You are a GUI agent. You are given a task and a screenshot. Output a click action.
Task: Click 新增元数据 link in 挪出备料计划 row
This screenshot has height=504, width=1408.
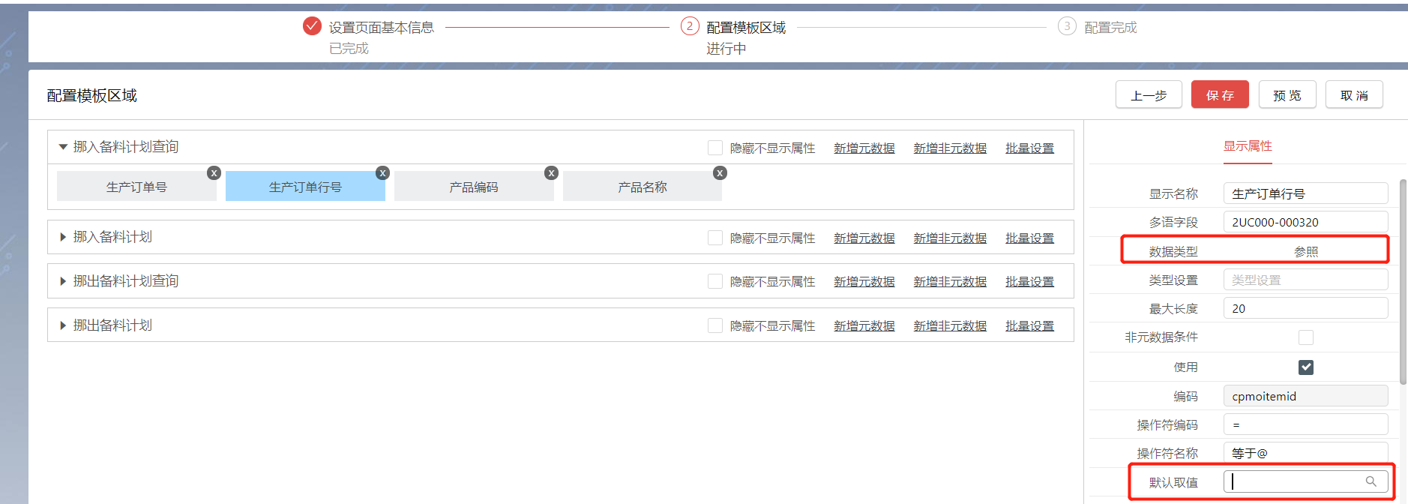(864, 325)
